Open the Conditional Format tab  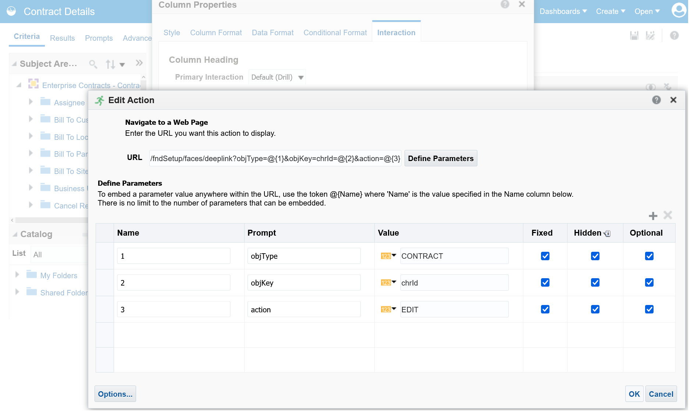(x=335, y=33)
